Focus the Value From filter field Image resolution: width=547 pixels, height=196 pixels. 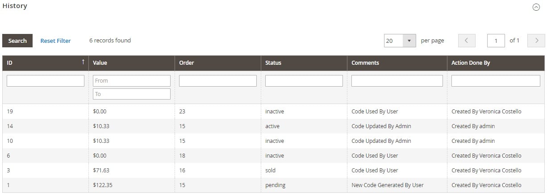point(132,81)
